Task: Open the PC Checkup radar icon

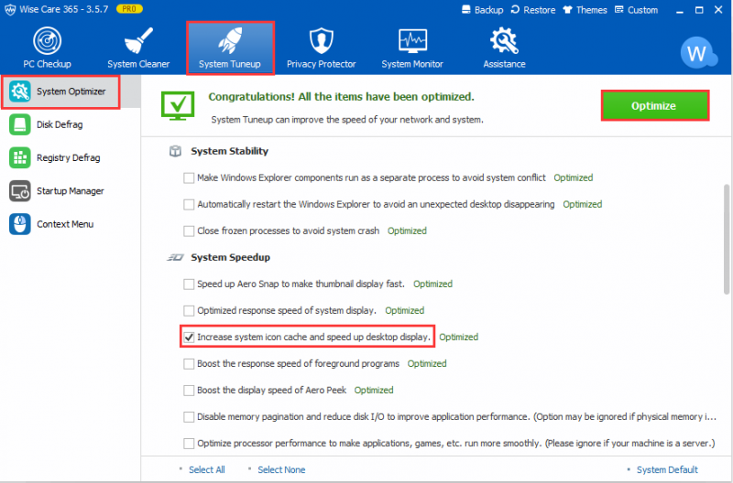Action: coord(48,40)
